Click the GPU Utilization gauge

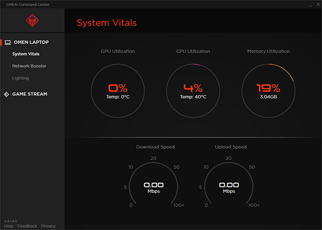click(118, 90)
